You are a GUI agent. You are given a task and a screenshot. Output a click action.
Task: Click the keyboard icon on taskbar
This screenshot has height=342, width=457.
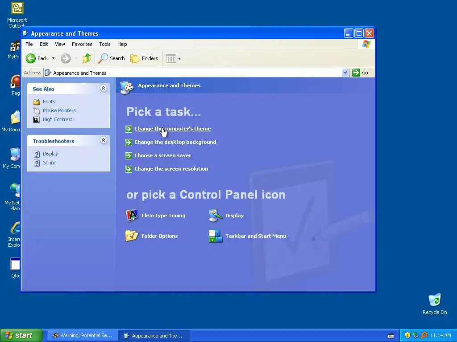(x=391, y=336)
